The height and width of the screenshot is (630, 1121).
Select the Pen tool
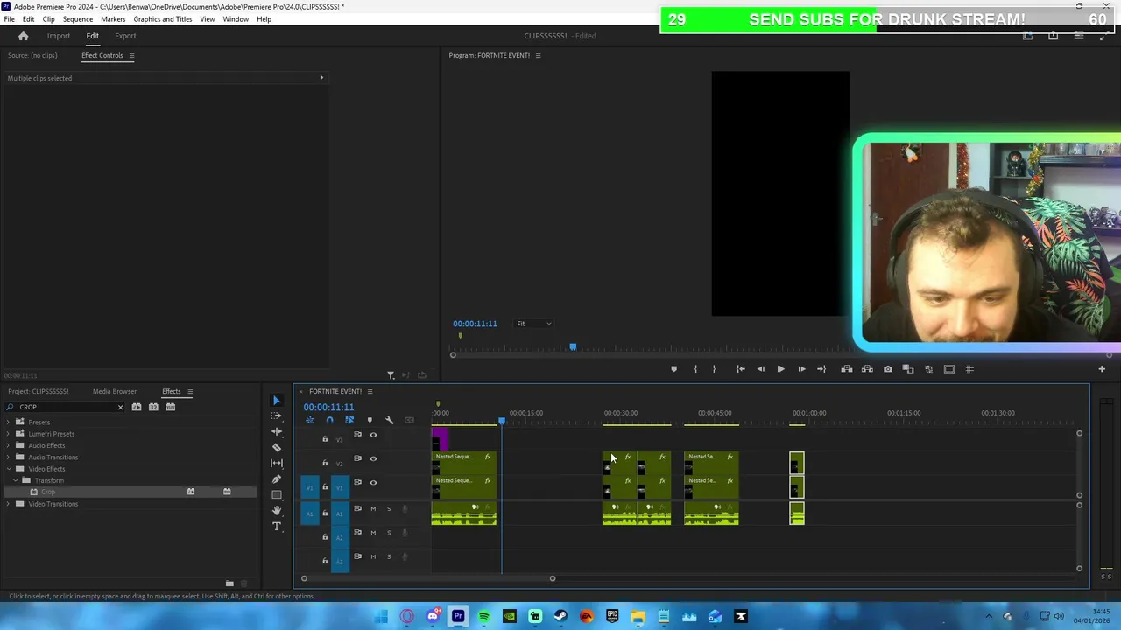coord(277,479)
